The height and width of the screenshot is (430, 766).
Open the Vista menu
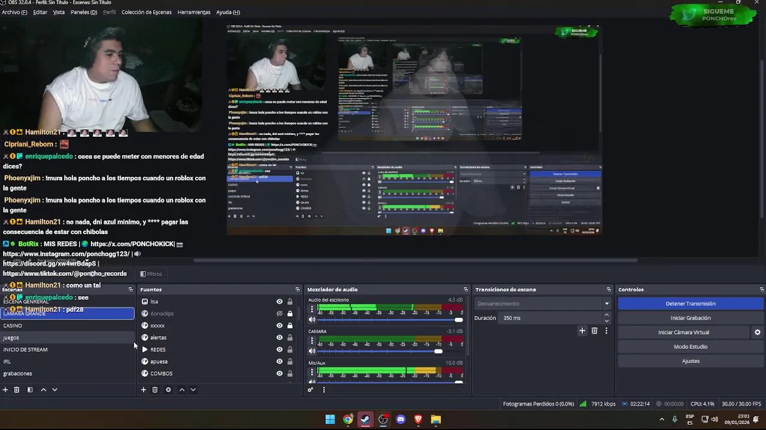coord(59,12)
